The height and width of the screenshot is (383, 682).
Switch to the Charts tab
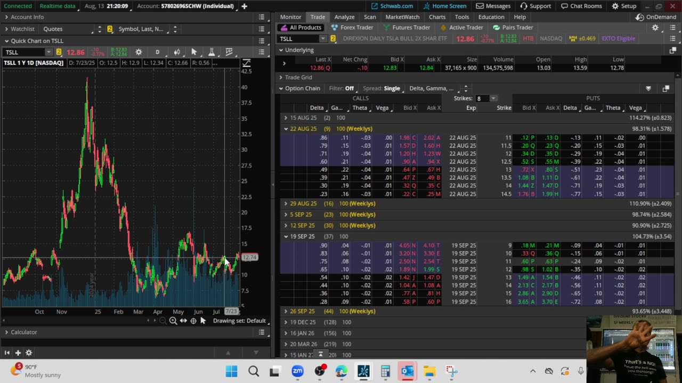[437, 17]
